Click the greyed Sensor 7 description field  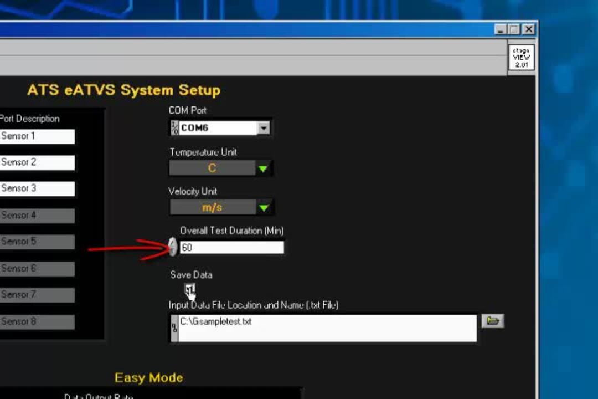click(x=37, y=295)
